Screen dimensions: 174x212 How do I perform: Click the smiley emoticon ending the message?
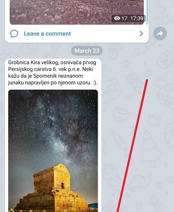click(95, 83)
